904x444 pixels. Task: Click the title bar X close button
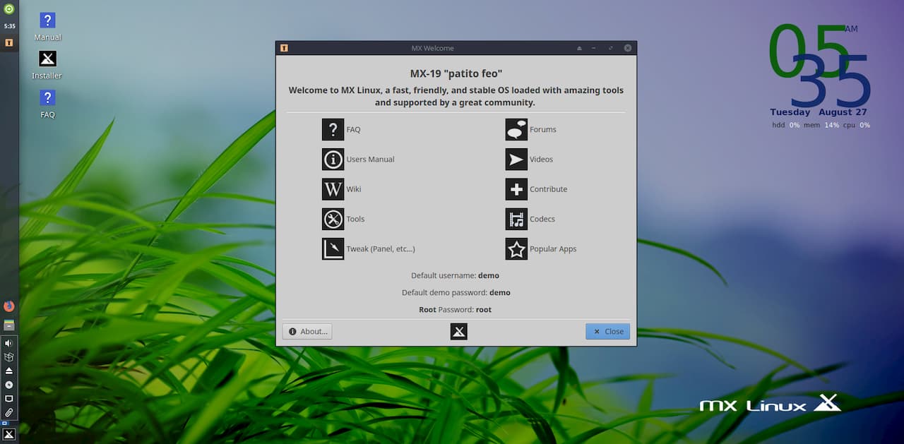(628, 48)
